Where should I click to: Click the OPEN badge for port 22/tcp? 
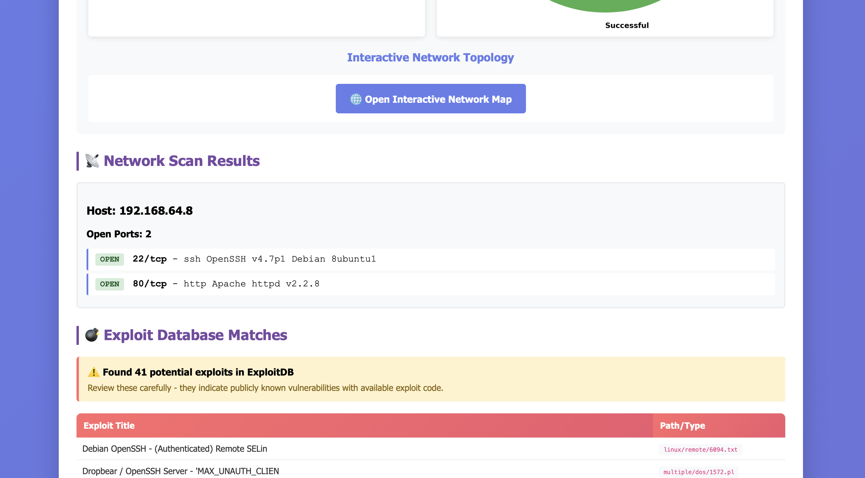pyautogui.click(x=110, y=259)
